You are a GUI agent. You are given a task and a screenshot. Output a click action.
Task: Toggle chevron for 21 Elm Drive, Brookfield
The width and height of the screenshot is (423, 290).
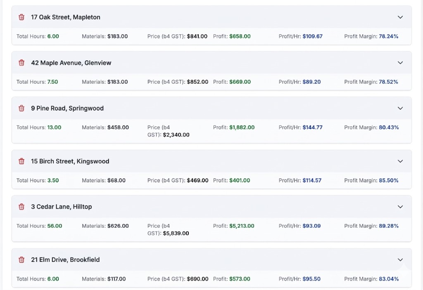(x=400, y=260)
